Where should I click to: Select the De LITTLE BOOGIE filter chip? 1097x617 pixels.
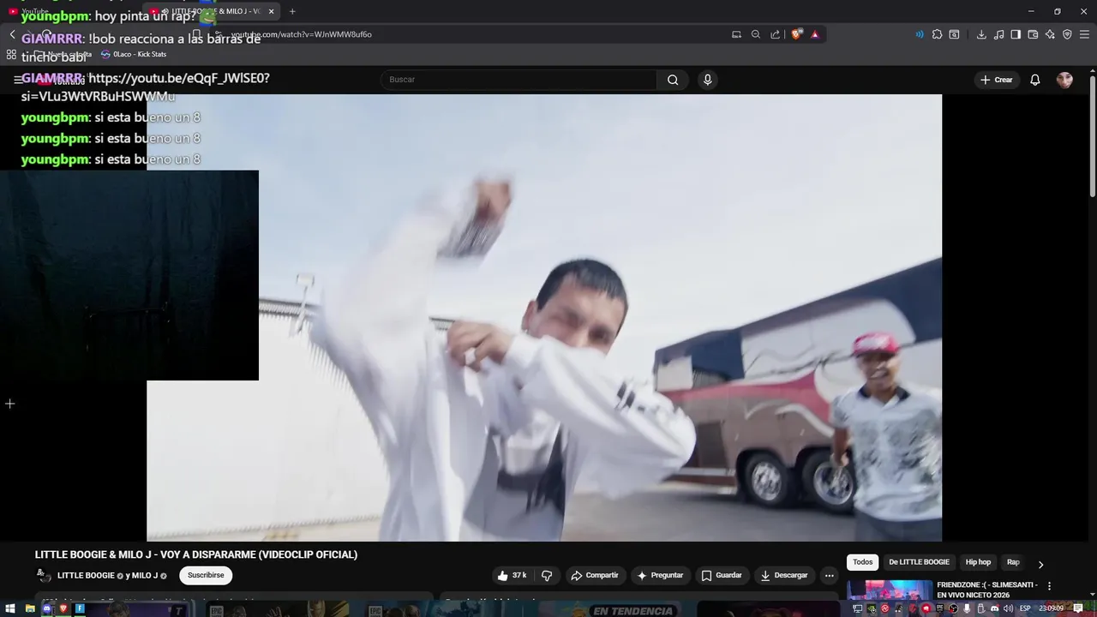coord(919,562)
